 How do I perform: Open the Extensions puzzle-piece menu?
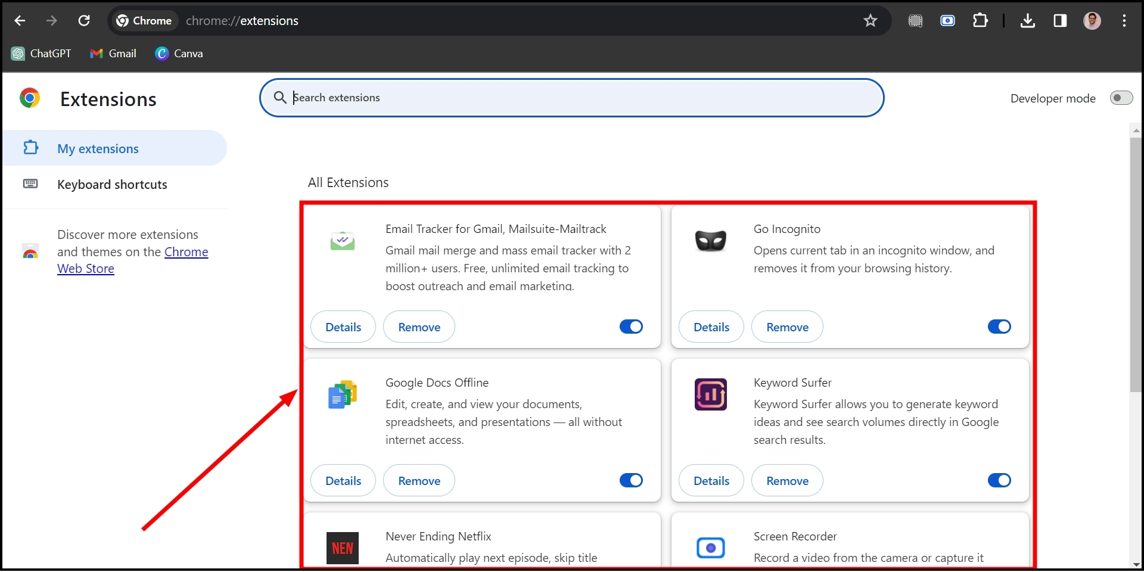coord(980,21)
